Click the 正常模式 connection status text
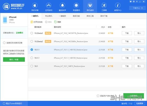This screenshot has height=106, width=147. coord(20,33)
